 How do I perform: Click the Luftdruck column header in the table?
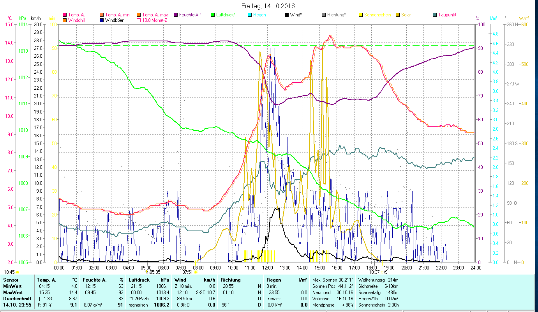(139, 280)
